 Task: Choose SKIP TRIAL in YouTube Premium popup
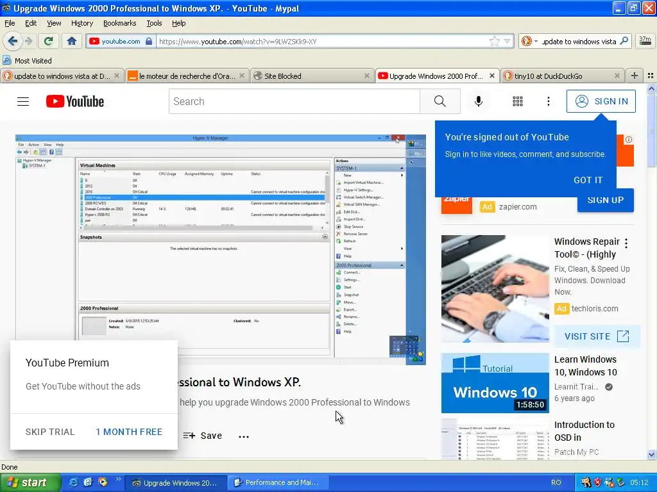50,432
